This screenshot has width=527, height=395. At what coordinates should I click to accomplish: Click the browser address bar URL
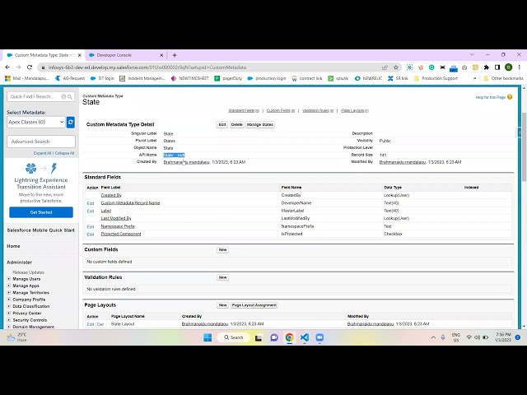(x=147, y=67)
